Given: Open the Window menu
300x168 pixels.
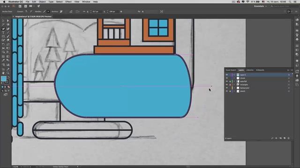Looking at the screenshot, I should (86, 2).
